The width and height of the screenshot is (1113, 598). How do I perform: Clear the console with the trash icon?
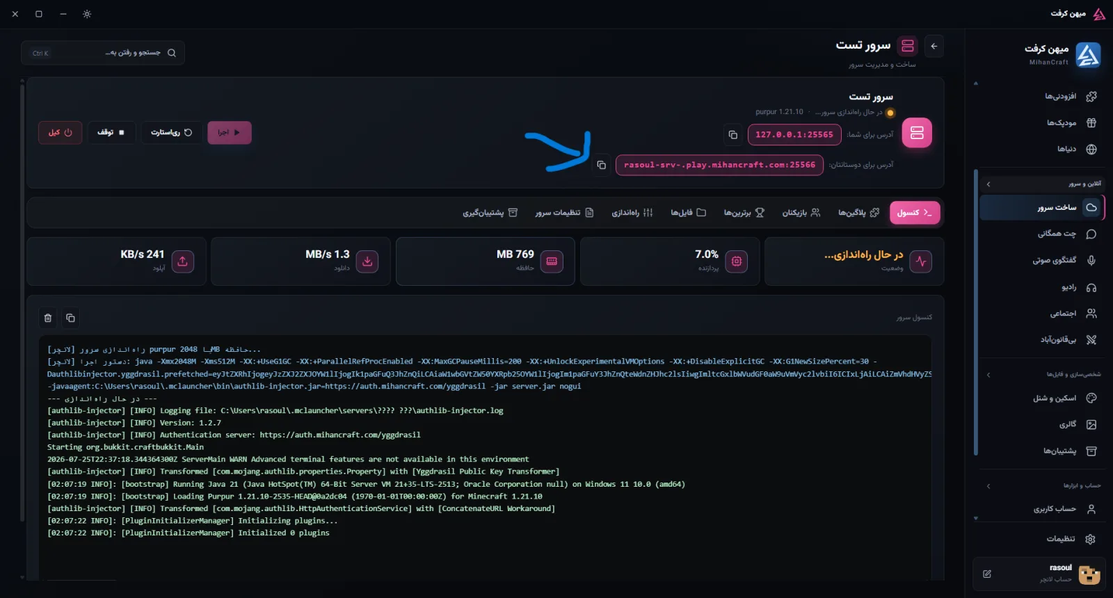coord(48,318)
